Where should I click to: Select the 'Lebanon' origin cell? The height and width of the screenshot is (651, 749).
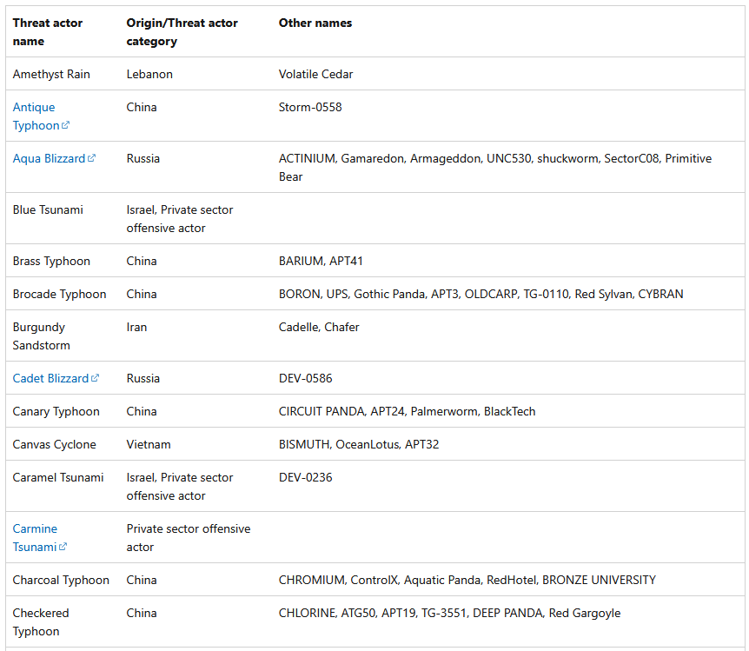pyautogui.click(x=149, y=74)
